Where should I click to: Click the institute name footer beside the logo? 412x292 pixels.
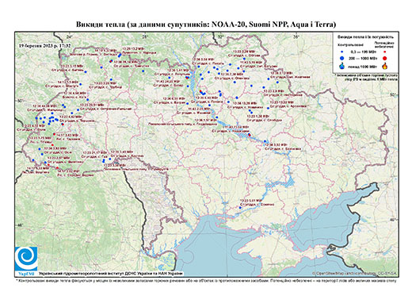tap(111, 273)
